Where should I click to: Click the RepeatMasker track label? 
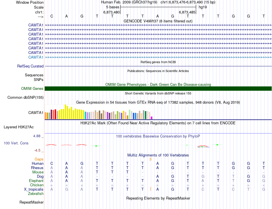click(x=31, y=202)
